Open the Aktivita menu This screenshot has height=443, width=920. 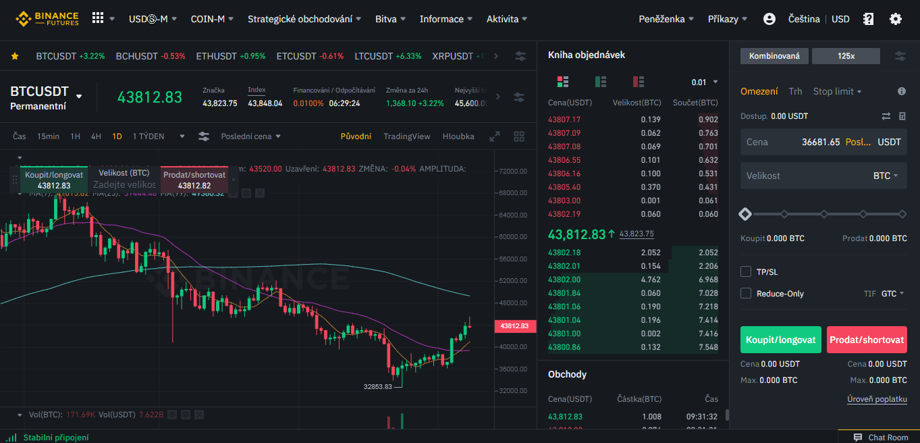coord(507,19)
